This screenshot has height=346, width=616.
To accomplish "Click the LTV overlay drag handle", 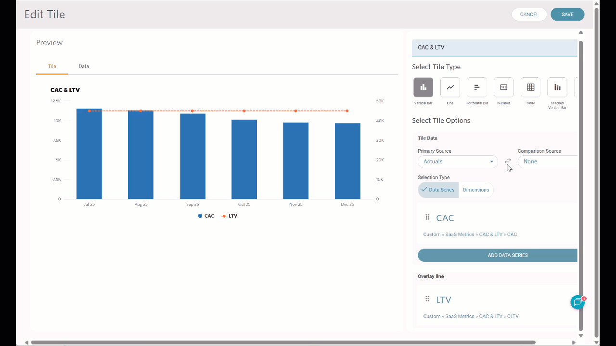I will point(427,299).
